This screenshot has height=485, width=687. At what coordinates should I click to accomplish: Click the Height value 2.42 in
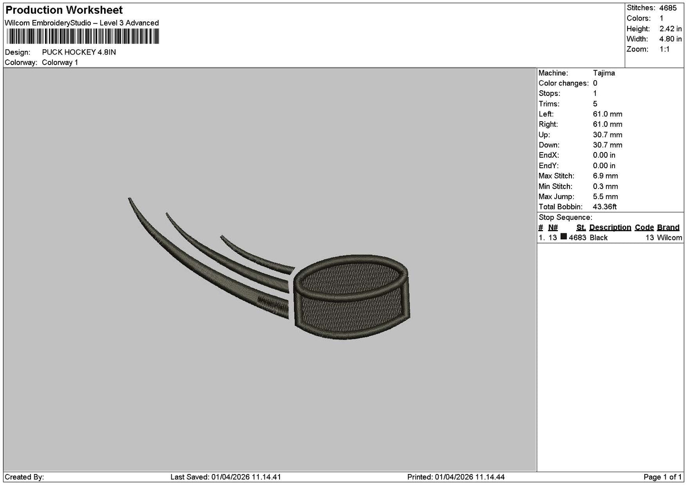coord(670,29)
